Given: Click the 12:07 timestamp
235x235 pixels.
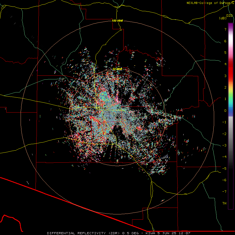Looking at the screenshot, I should pos(184,233).
